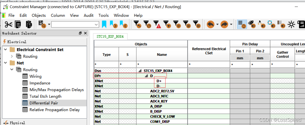Select the Impedance worksheet

(40, 83)
